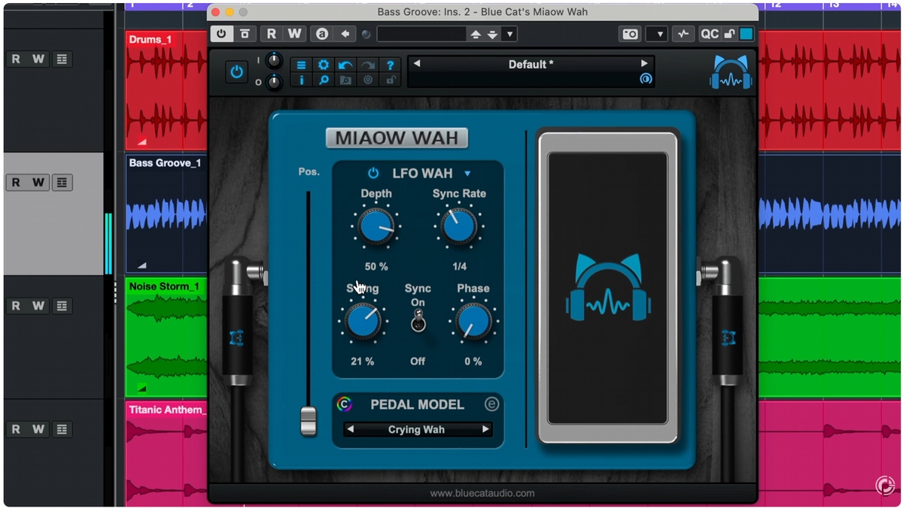
Task: Click the magnifier zoom icon
Action: [324, 80]
